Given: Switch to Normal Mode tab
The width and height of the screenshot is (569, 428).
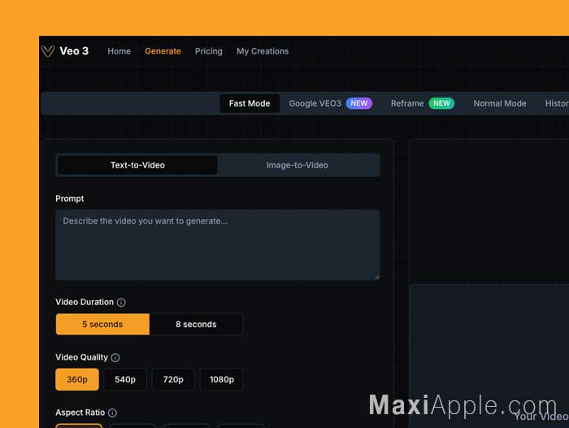Looking at the screenshot, I should pyautogui.click(x=500, y=103).
